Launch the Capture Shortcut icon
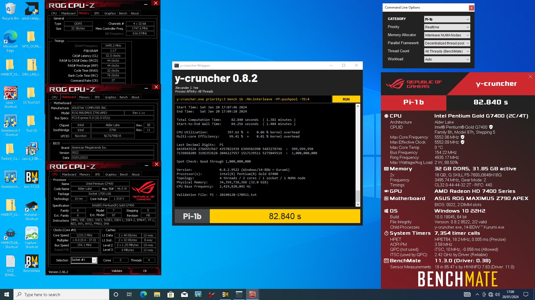 pos(31,237)
